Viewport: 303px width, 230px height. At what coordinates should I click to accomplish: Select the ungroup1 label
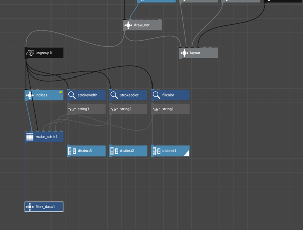coord(43,53)
